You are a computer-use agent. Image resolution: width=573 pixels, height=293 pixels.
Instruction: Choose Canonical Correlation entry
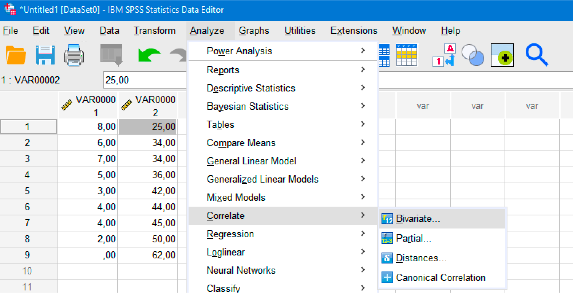pyautogui.click(x=442, y=278)
